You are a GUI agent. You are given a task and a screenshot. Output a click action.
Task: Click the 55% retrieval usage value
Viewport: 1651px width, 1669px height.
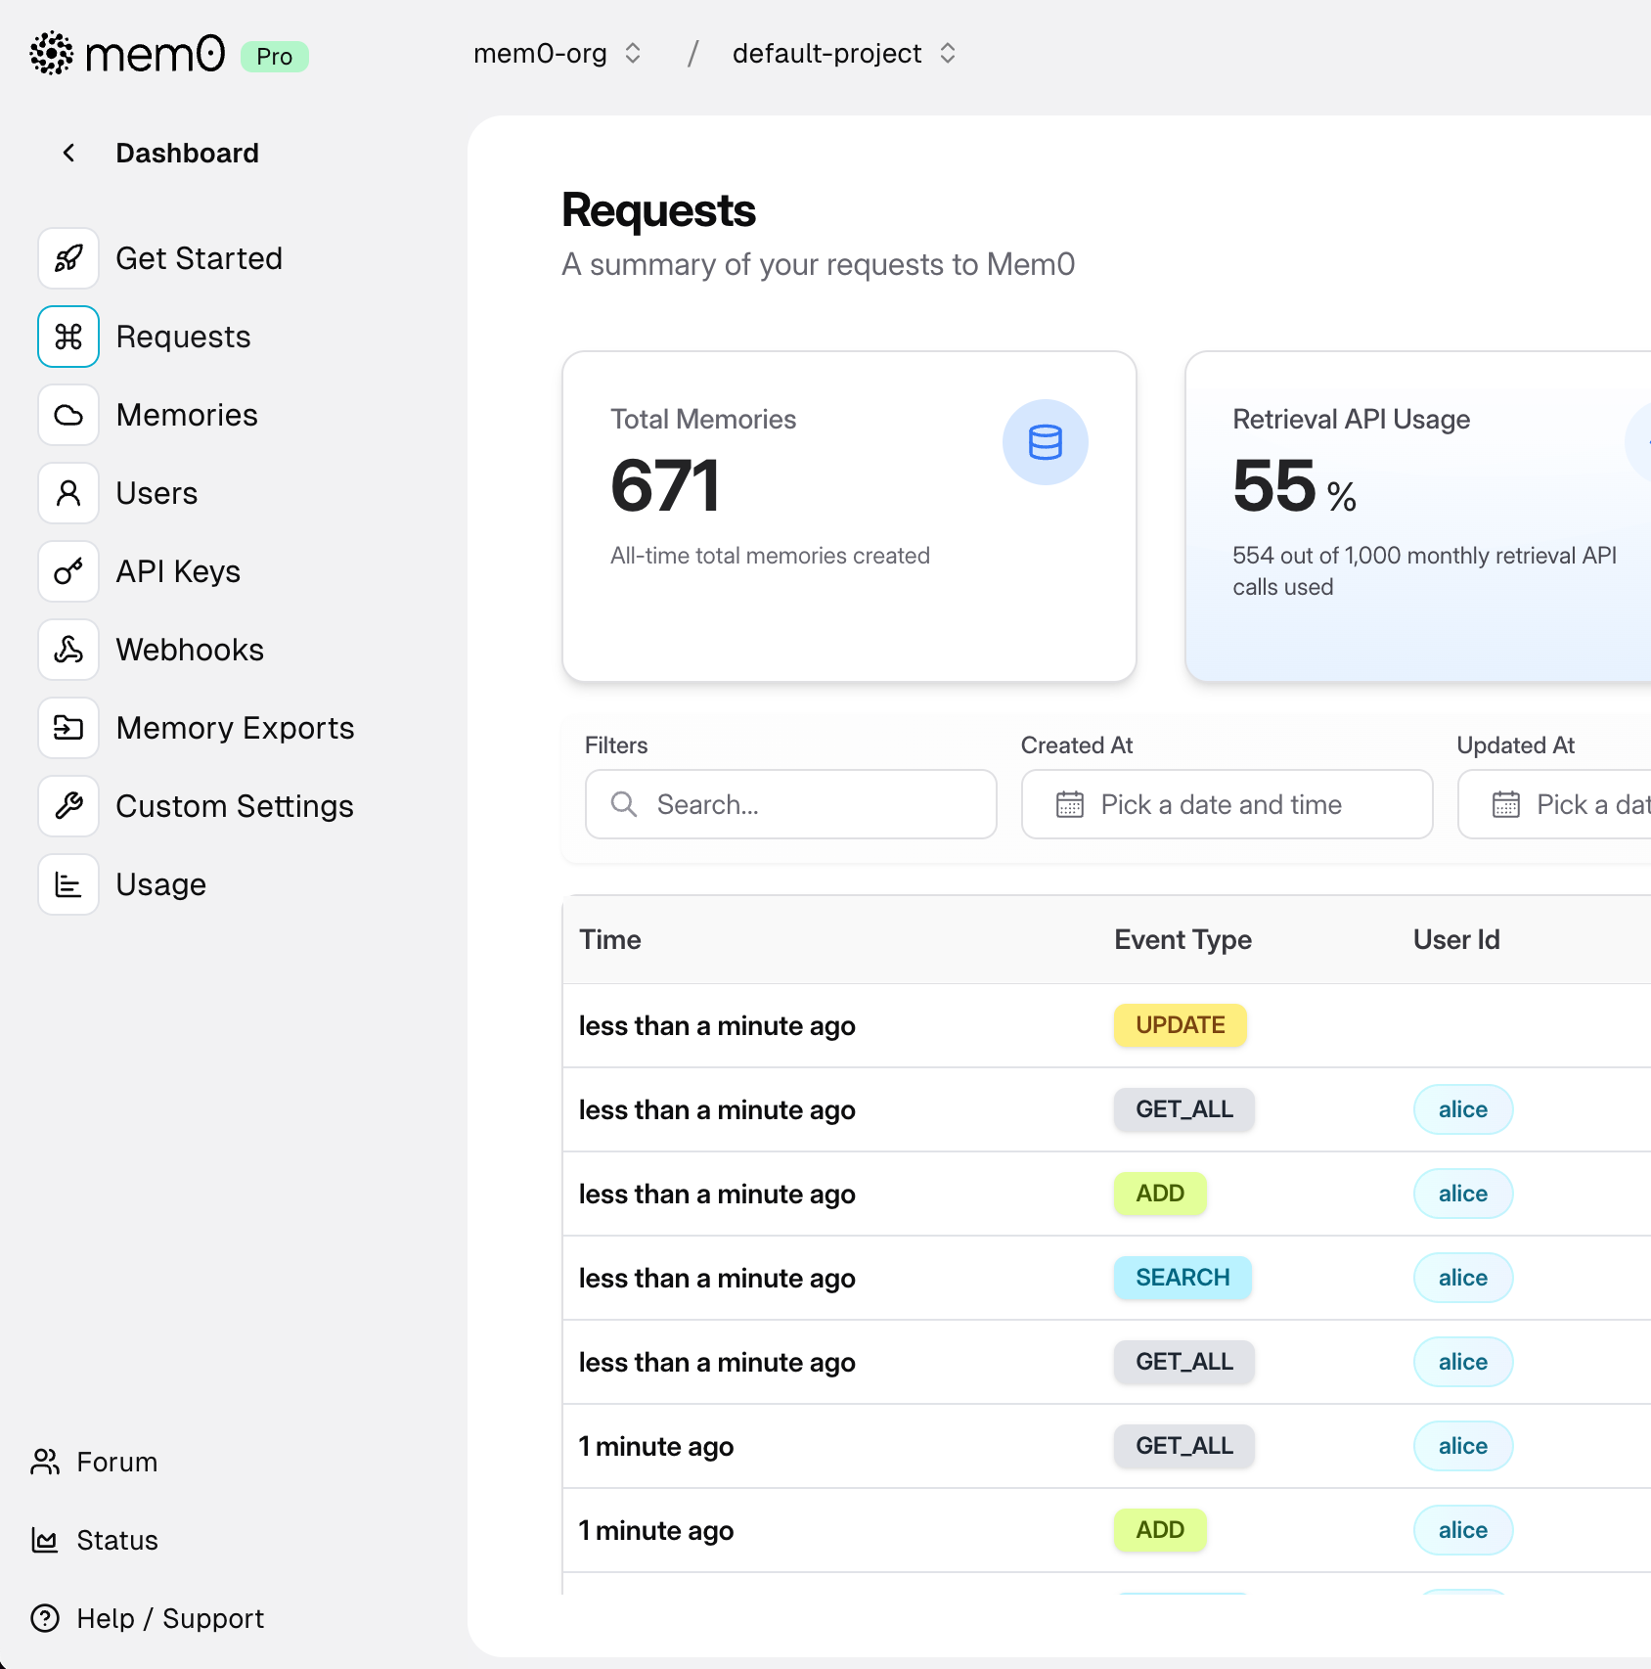click(x=1294, y=485)
